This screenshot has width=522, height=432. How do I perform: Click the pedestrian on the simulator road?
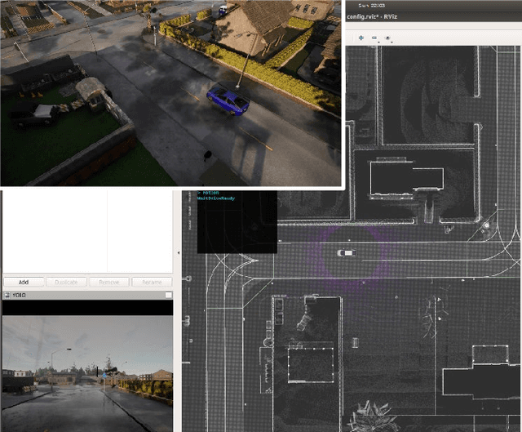pyautogui.click(x=208, y=154)
